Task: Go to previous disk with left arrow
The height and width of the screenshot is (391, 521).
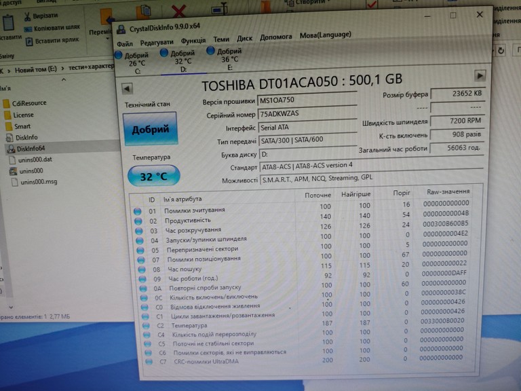Action: pyautogui.click(x=127, y=88)
